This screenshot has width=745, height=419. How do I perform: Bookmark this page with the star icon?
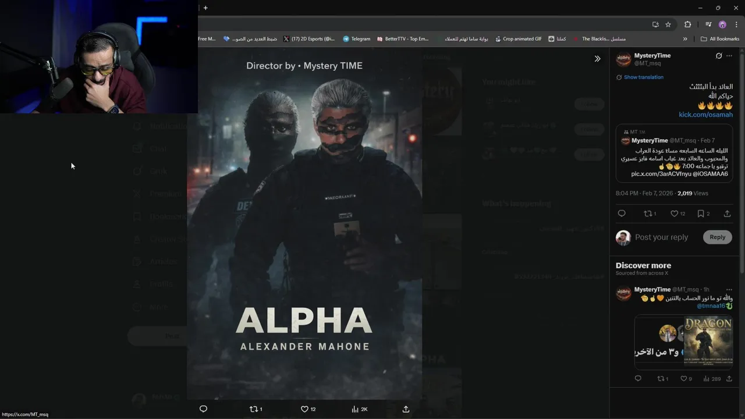[668, 24]
